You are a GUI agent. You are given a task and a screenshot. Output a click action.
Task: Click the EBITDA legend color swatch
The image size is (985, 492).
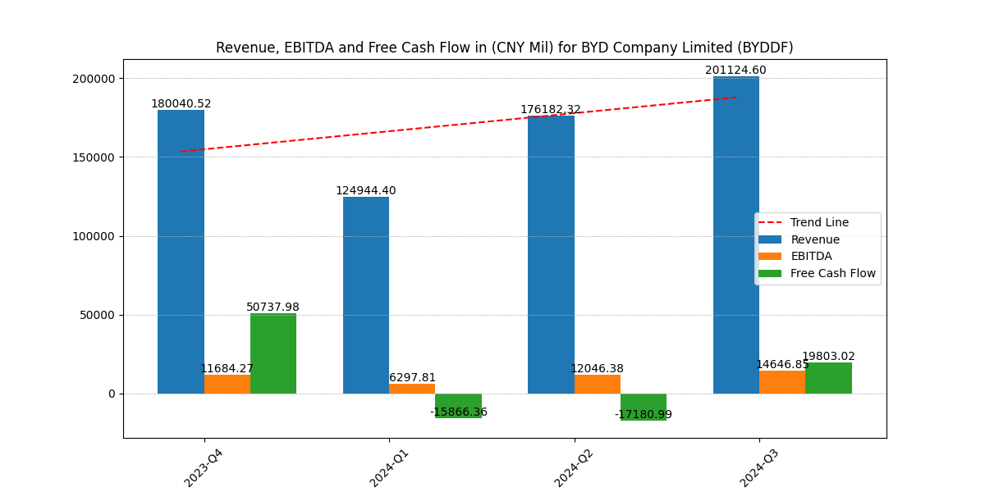(772, 256)
